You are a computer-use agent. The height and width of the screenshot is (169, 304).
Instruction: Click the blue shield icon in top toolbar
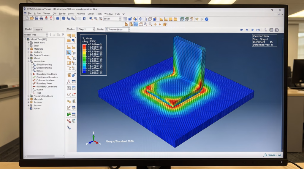click(x=84, y=19)
